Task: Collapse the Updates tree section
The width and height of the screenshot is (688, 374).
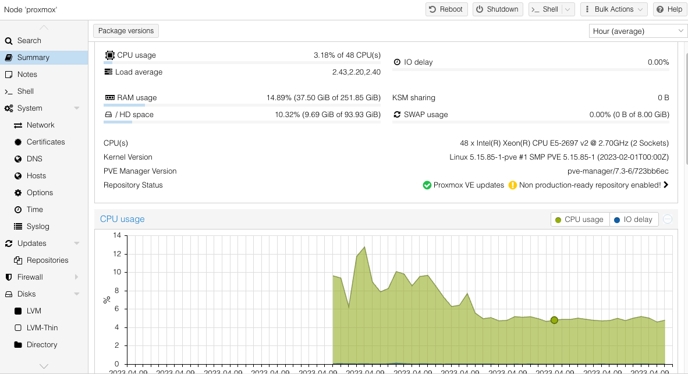Action: tap(77, 244)
